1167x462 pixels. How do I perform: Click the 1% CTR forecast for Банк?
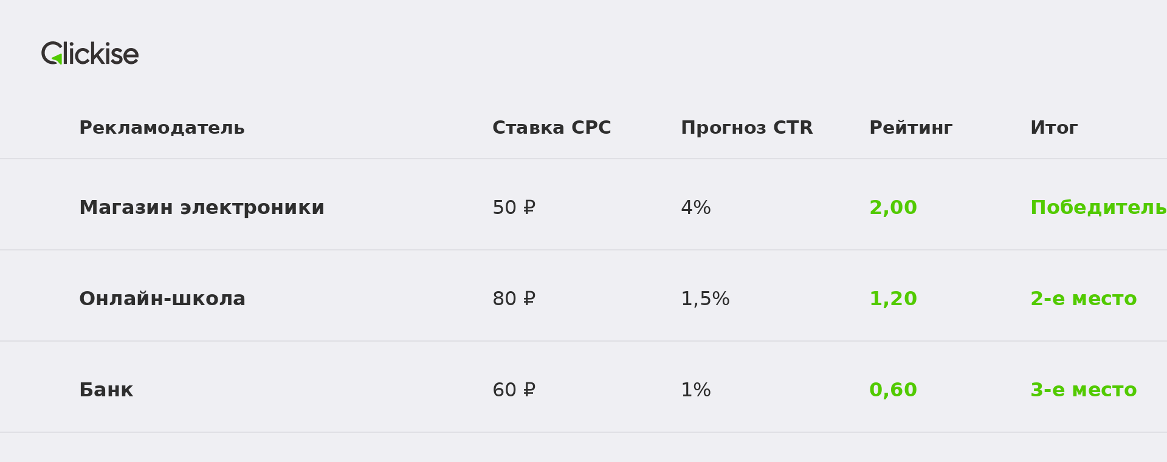(695, 390)
